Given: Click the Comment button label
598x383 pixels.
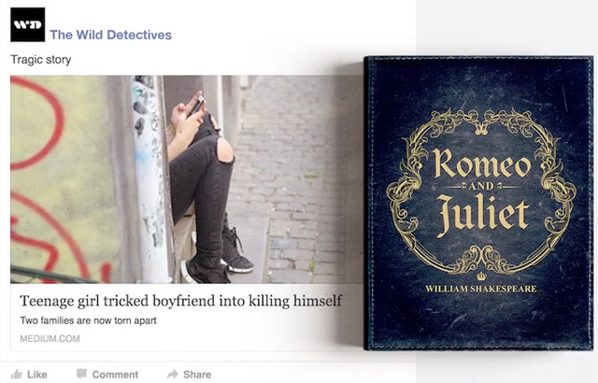Looking at the screenshot, I should point(115,375).
